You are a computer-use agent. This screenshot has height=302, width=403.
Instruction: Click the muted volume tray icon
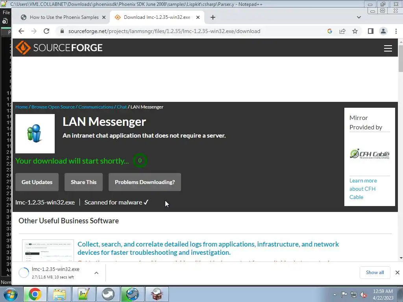pyautogui.click(x=363, y=295)
